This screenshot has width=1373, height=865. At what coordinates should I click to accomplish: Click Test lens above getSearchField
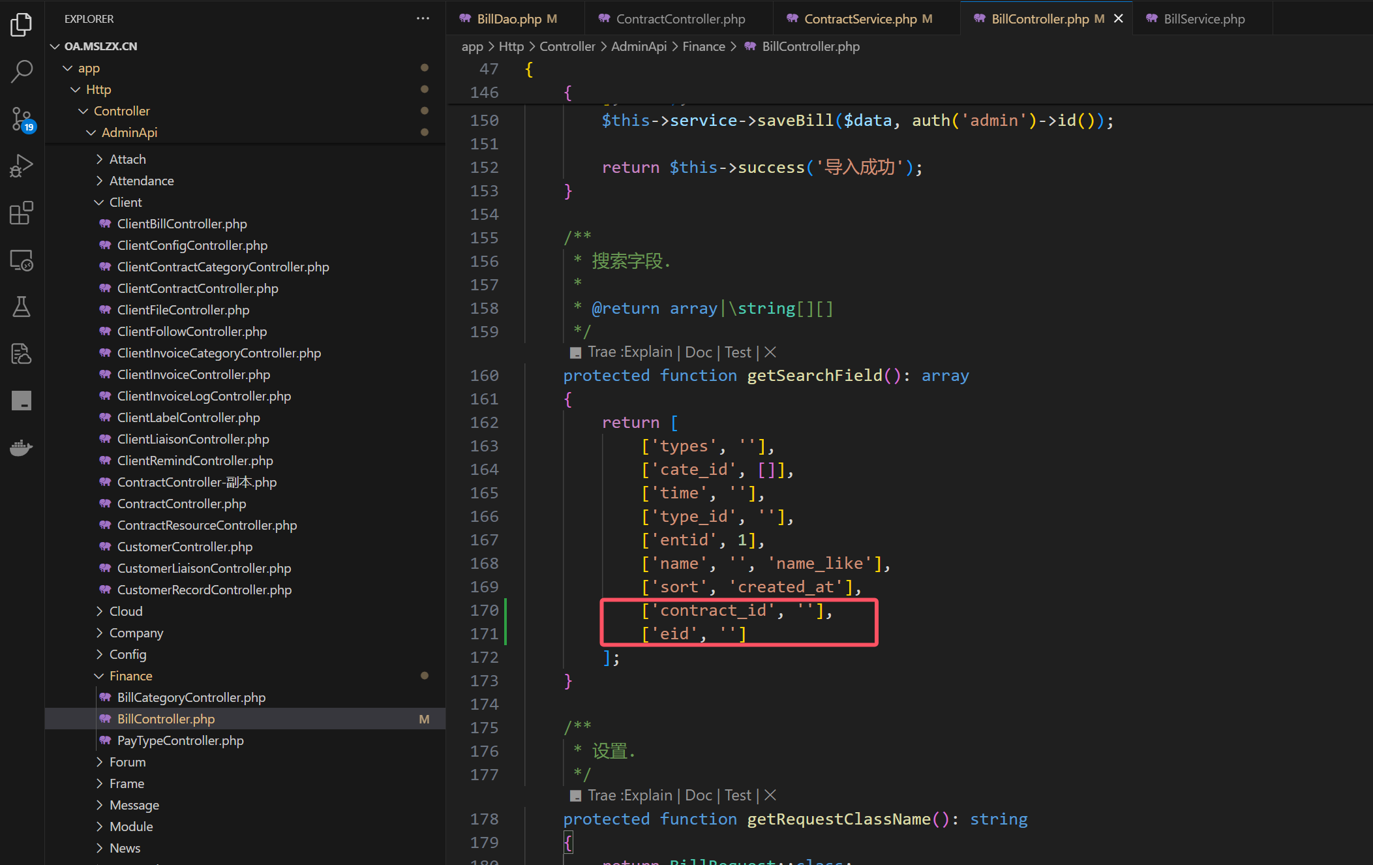click(738, 352)
